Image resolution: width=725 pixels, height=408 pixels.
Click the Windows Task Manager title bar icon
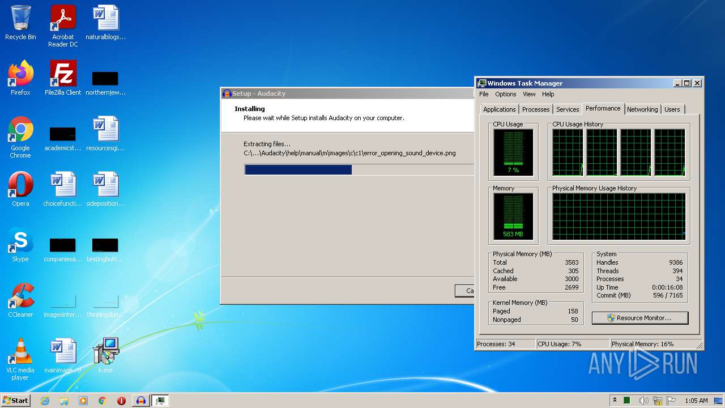tap(481, 83)
